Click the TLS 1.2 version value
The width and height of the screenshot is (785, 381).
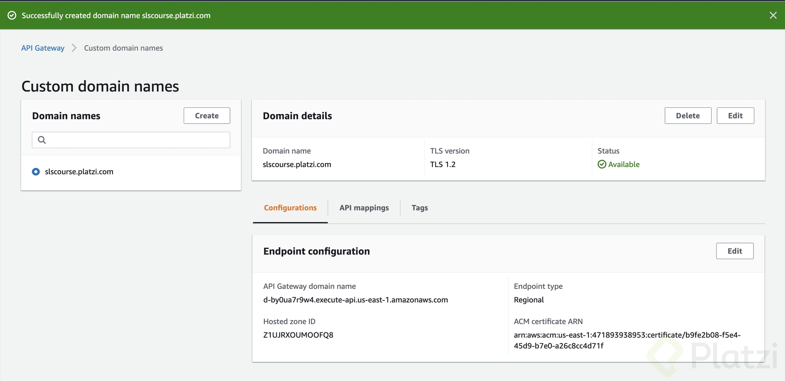pos(443,164)
